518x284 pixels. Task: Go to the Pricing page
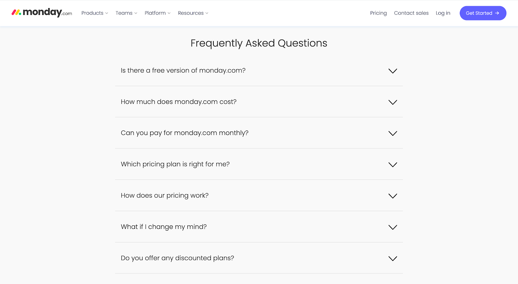click(x=378, y=13)
